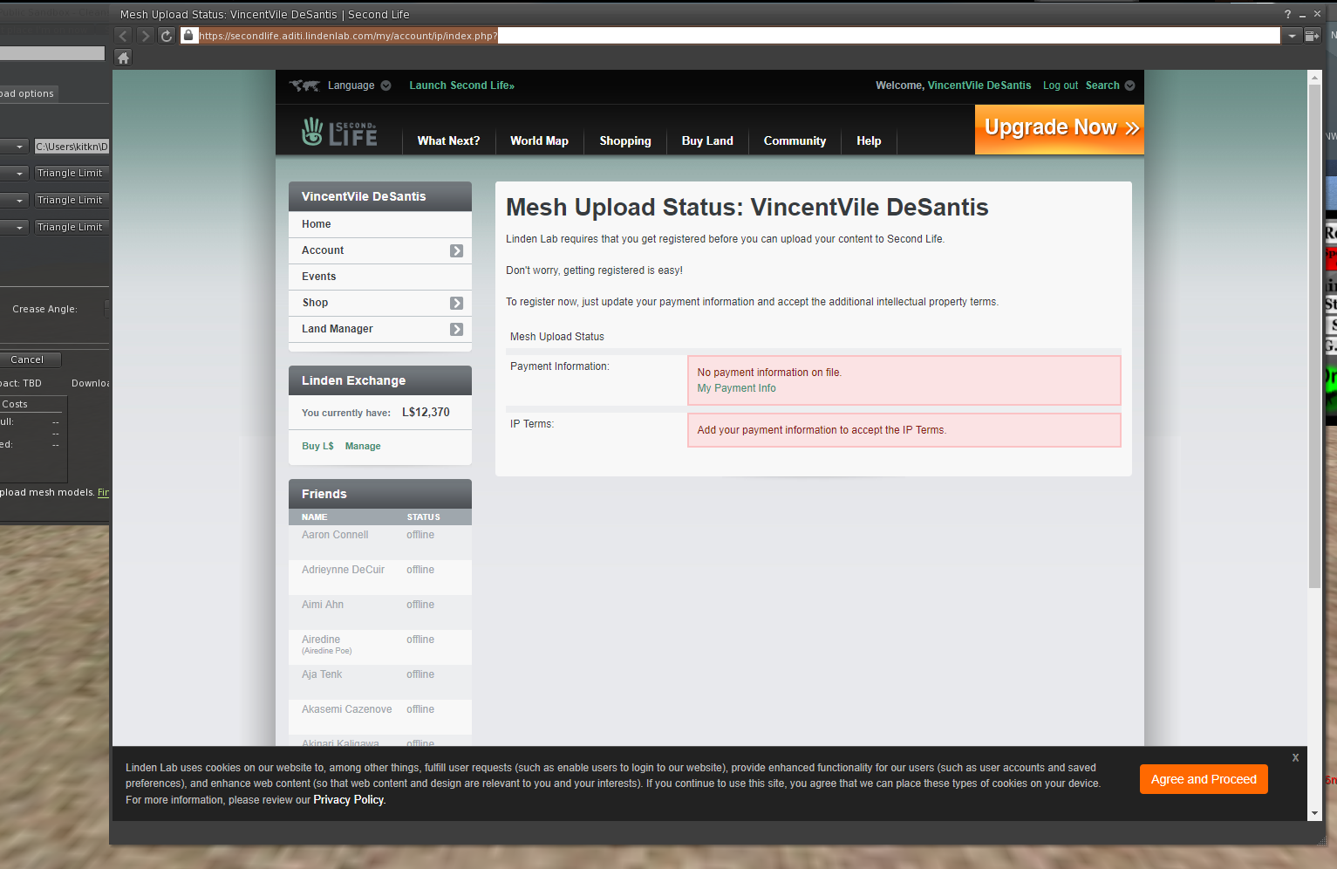This screenshot has height=869, width=1337.
Task: Click the STATUS column header in Friends
Action: (423, 517)
